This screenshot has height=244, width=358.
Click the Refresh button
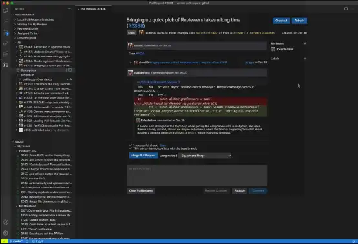point(299,21)
